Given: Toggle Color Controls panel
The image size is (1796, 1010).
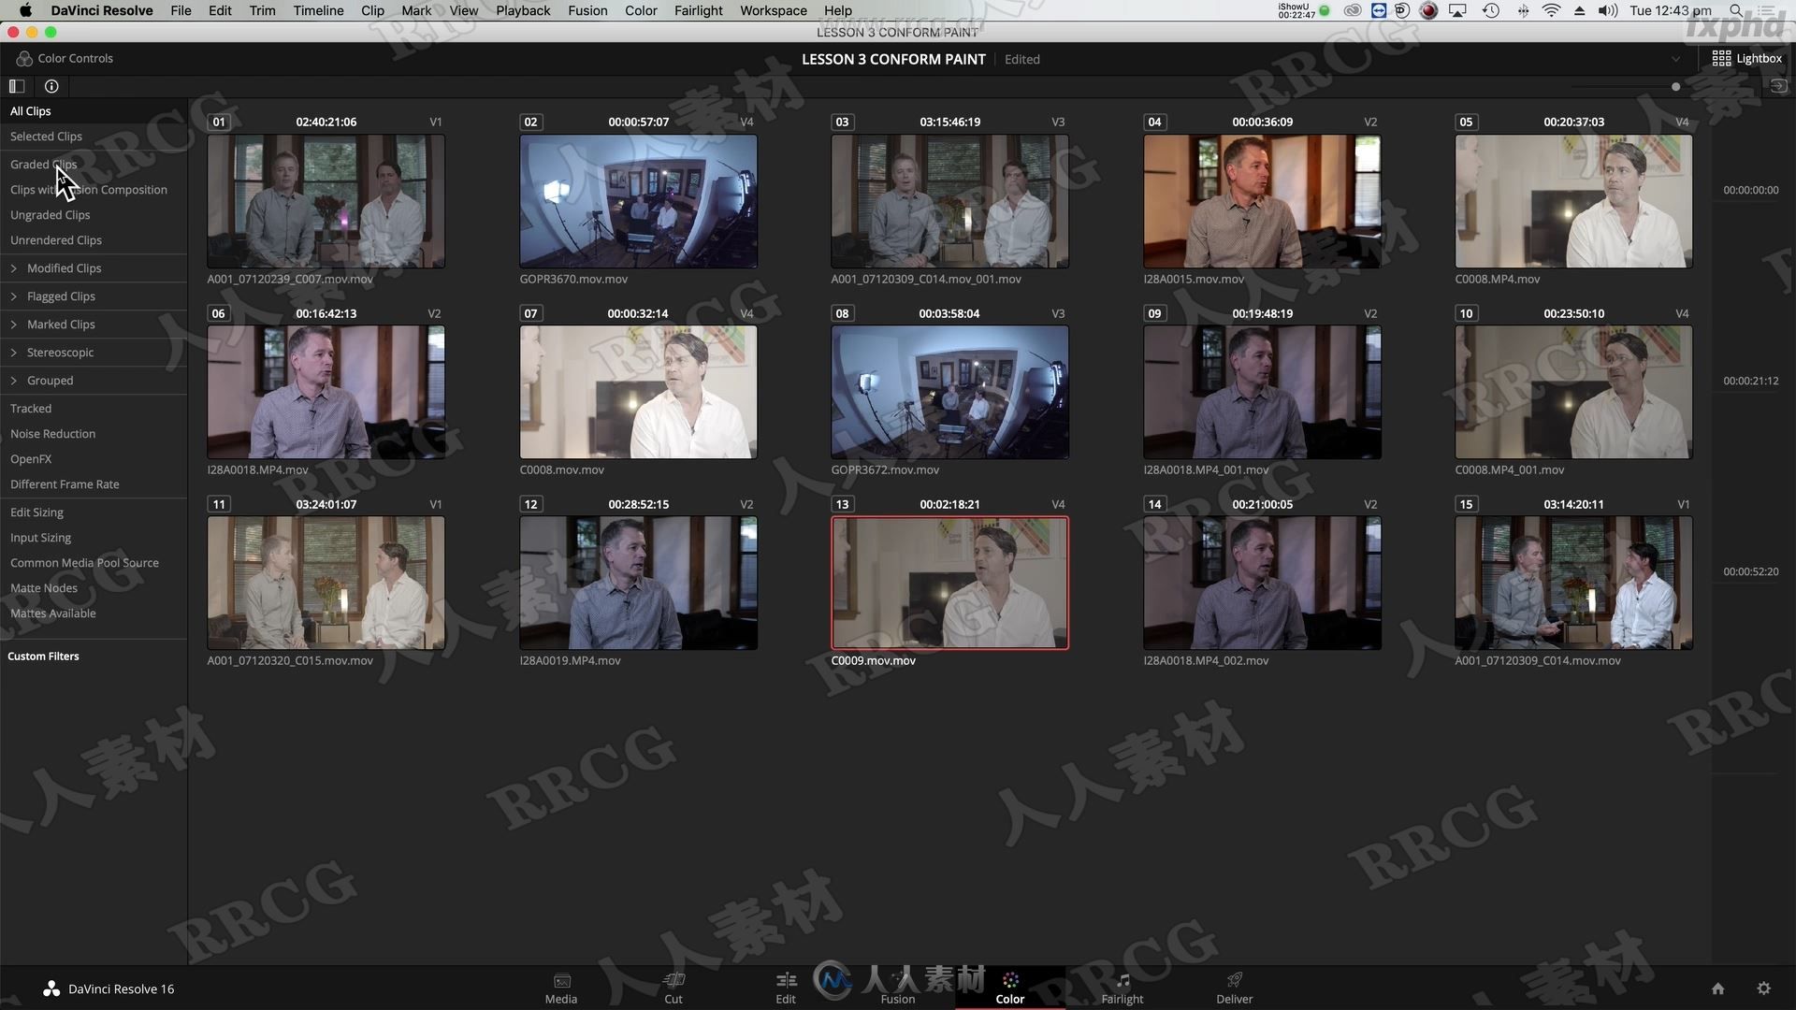Looking at the screenshot, I should (x=65, y=58).
